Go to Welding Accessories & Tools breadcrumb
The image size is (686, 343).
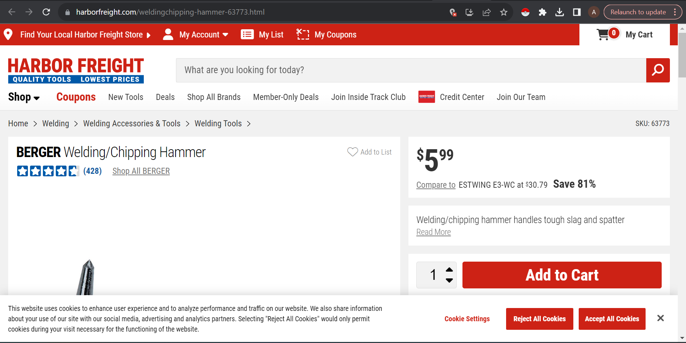132,123
